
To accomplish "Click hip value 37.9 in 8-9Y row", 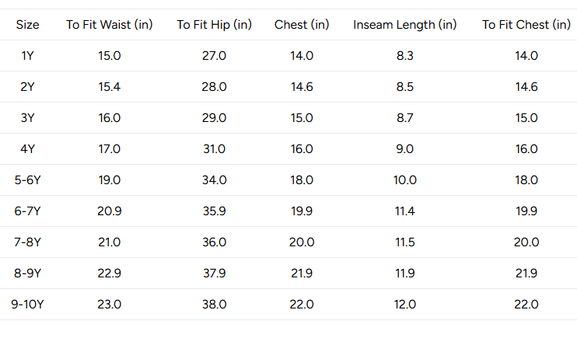I will 214,274.
